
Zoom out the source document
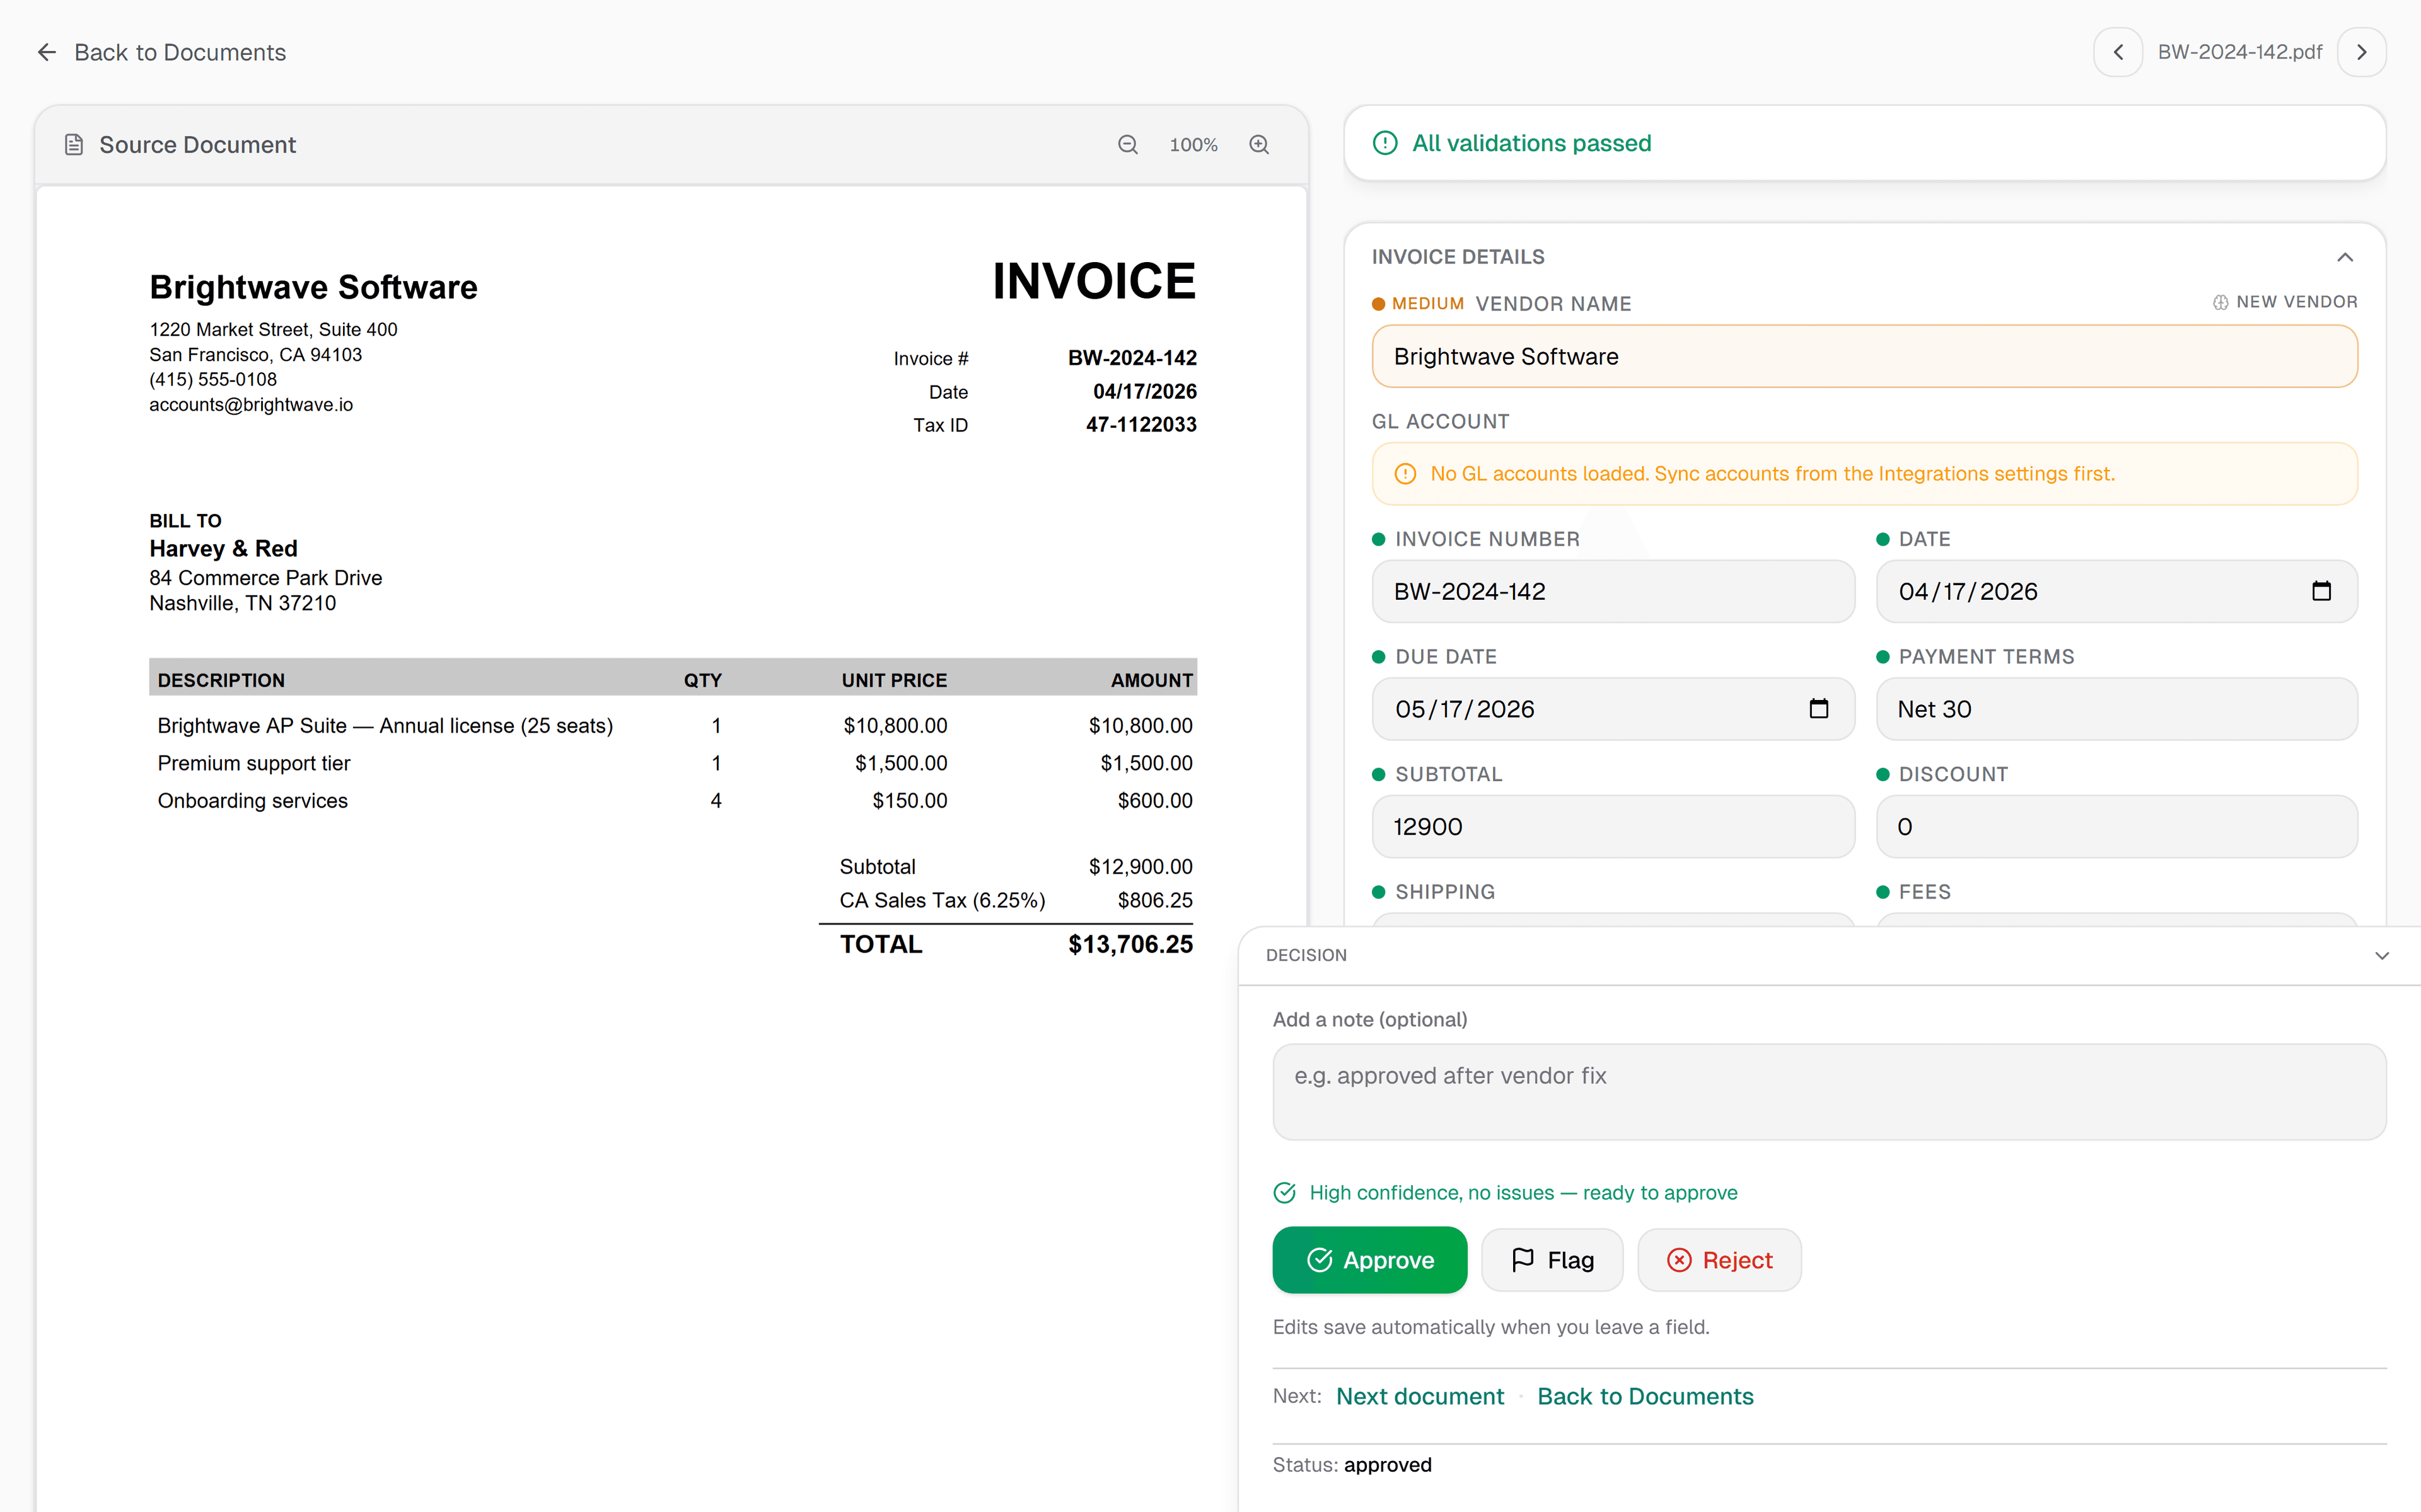(x=1127, y=145)
